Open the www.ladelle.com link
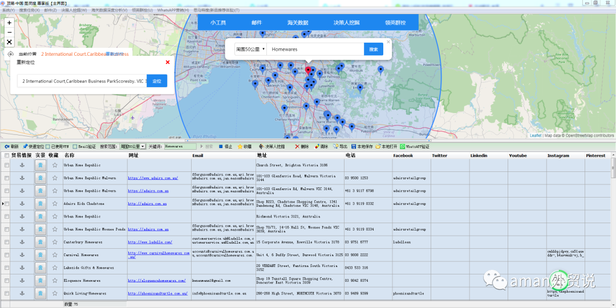The height and width of the screenshot is (308, 616). click(x=150, y=242)
